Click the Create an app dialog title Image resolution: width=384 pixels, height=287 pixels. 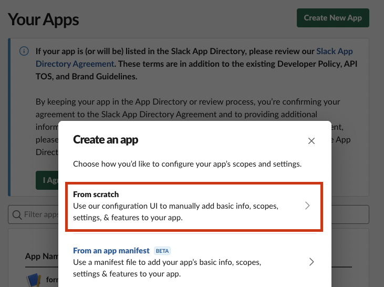106,140
